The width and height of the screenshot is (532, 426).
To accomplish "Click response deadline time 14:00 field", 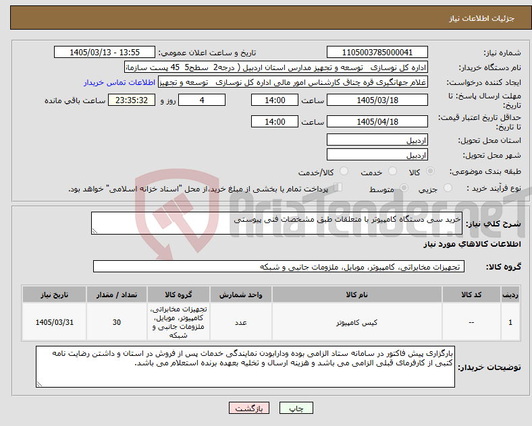I will (275, 100).
